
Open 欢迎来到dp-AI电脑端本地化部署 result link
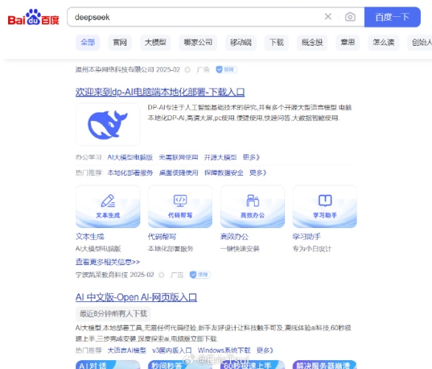click(x=160, y=92)
